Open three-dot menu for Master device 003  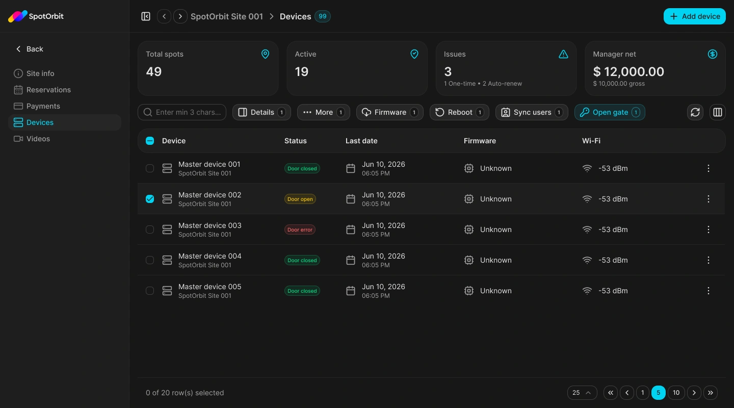tap(709, 229)
